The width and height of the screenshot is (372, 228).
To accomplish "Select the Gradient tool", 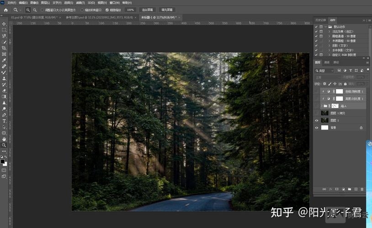I will tap(4, 97).
